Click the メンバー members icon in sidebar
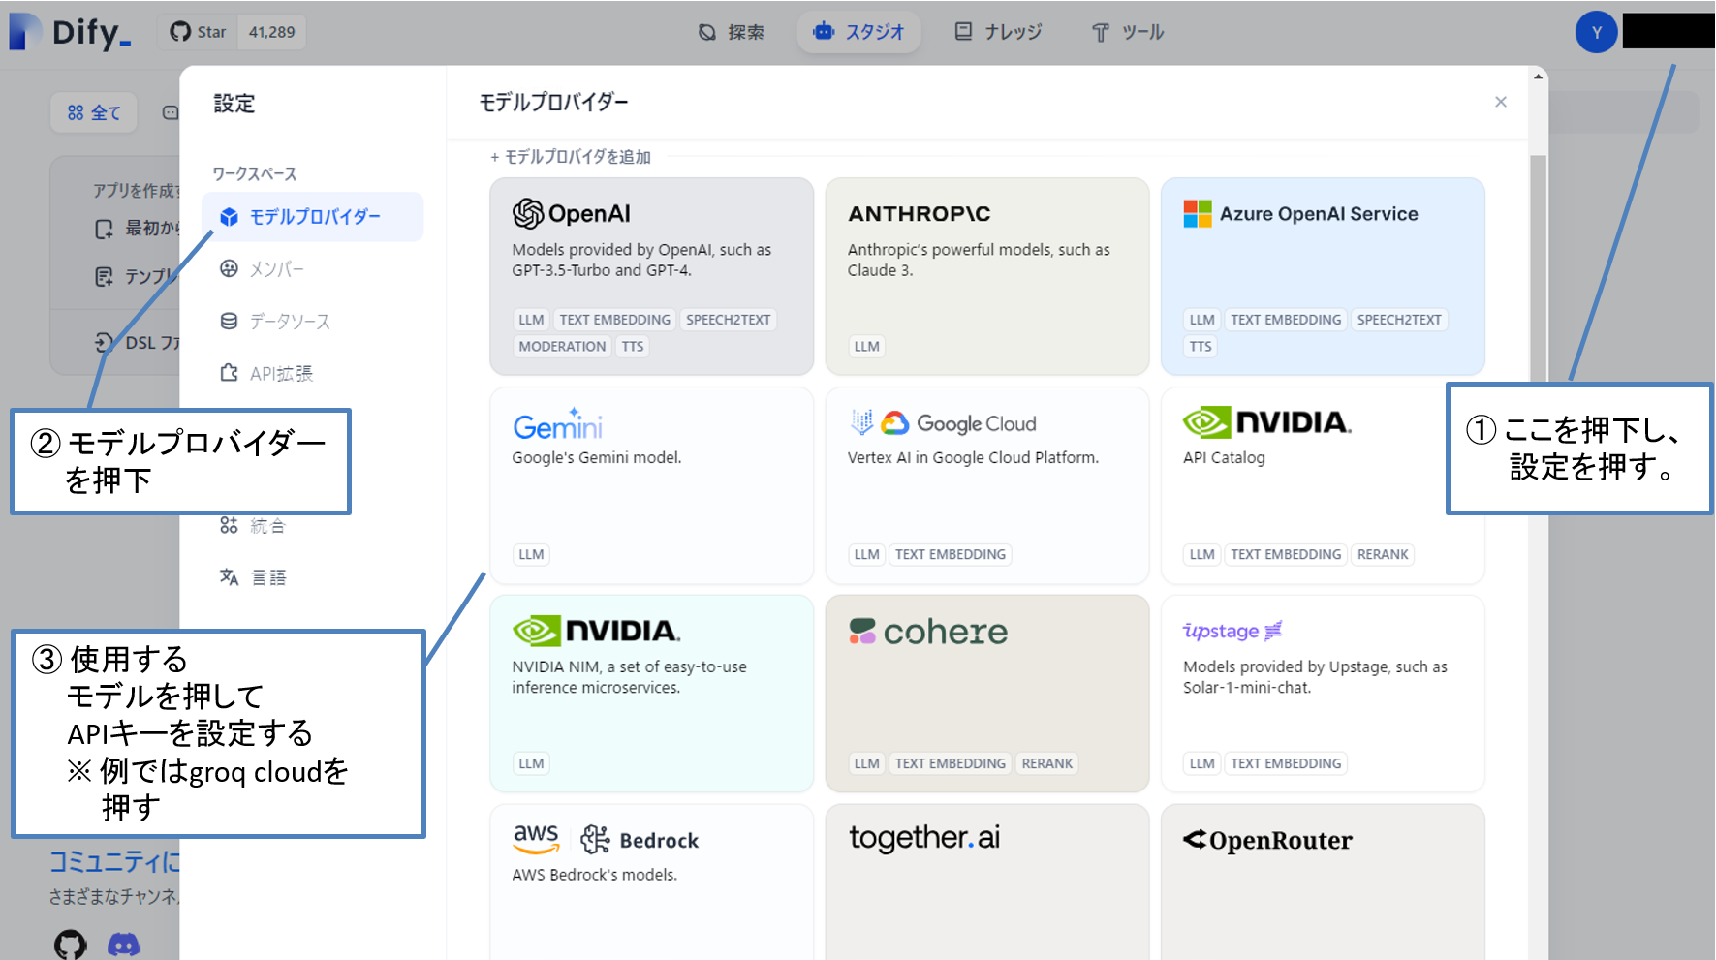The width and height of the screenshot is (1716, 960). (229, 269)
